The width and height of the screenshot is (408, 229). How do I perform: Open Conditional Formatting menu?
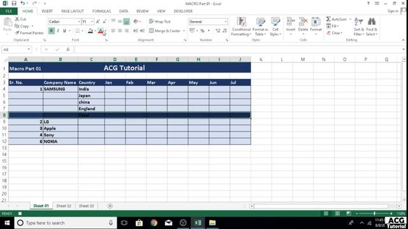[241, 27]
